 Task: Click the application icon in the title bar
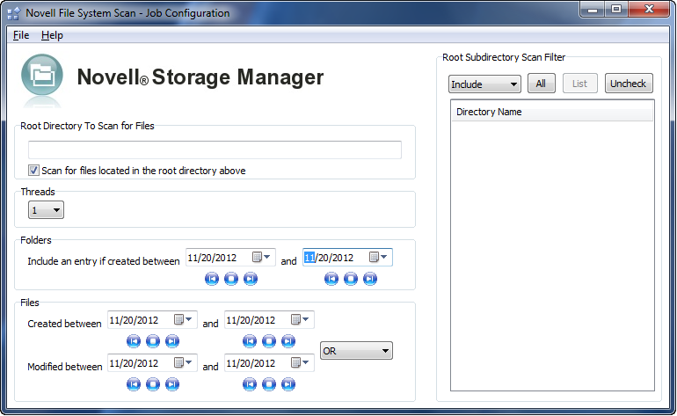pos(13,14)
